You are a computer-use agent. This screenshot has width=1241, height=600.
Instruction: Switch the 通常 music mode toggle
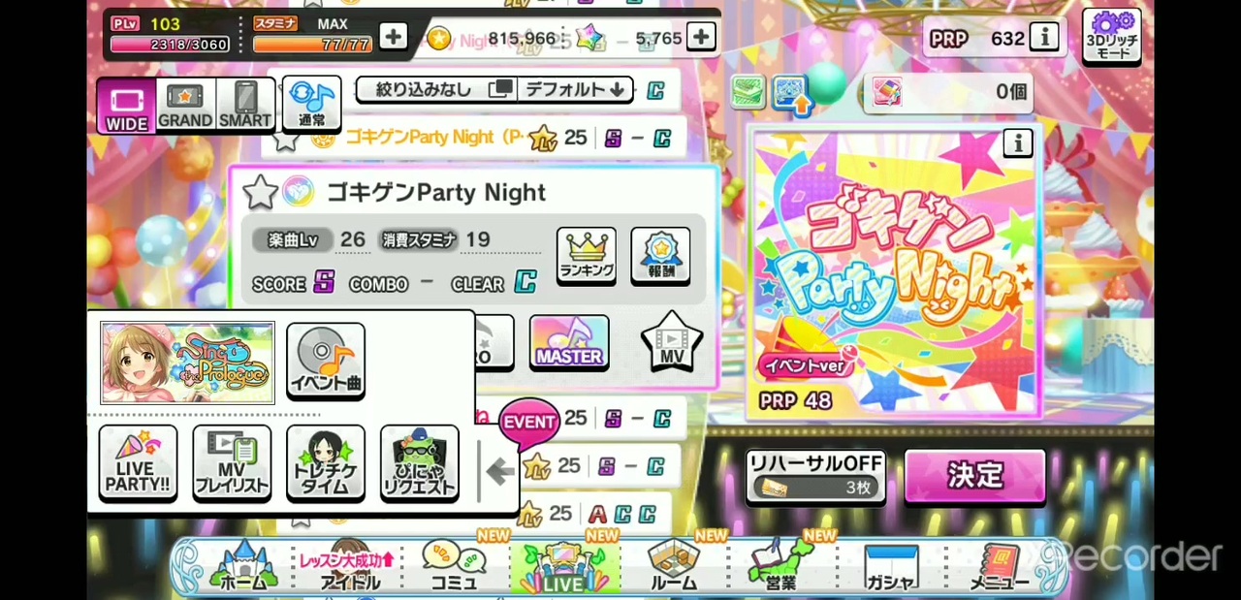[312, 105]
